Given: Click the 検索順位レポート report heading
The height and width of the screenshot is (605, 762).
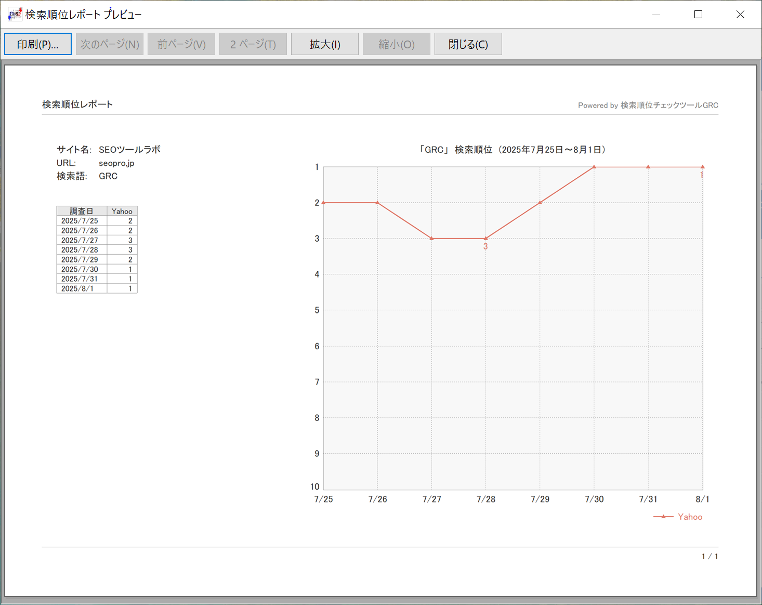Looking at the screenshot, I should pos(77,104).
